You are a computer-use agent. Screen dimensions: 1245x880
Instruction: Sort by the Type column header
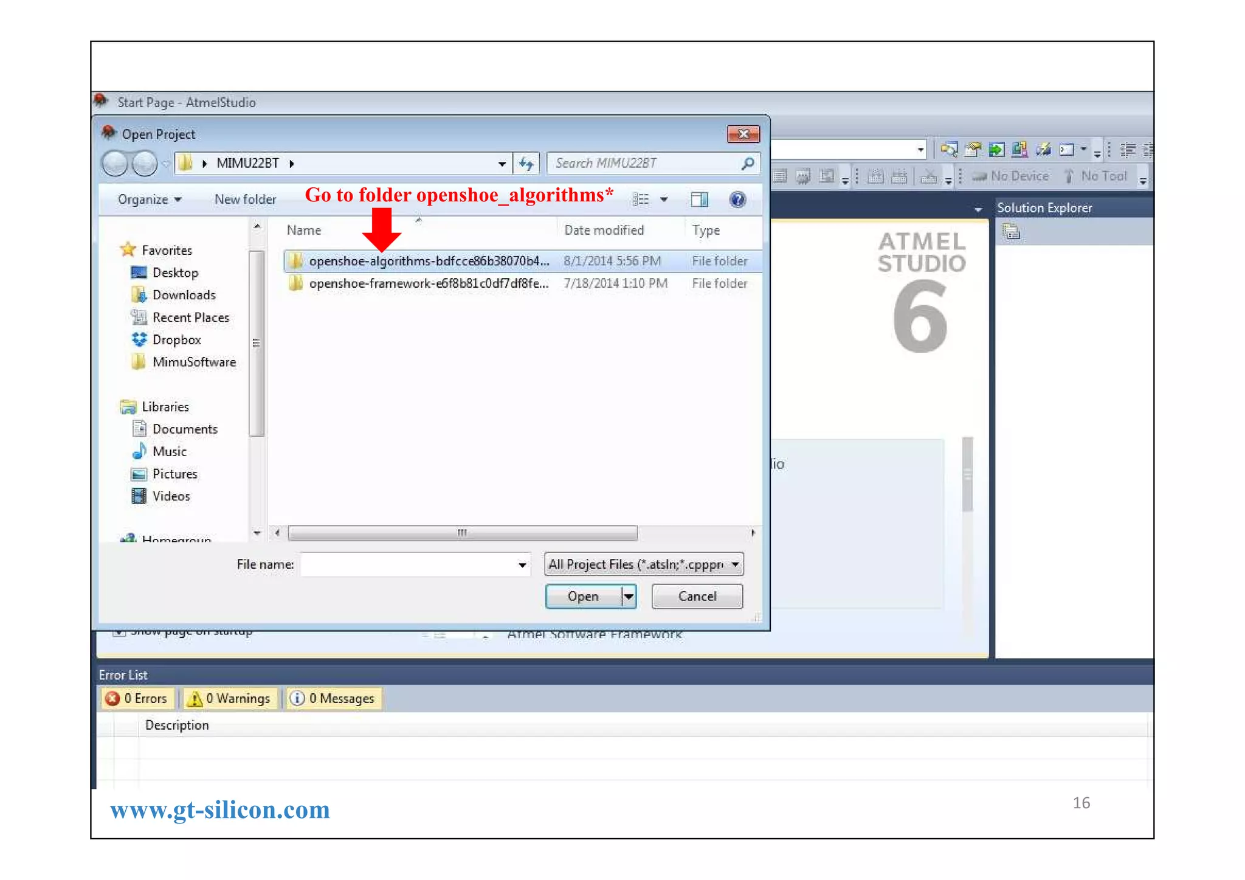[706, 230]
